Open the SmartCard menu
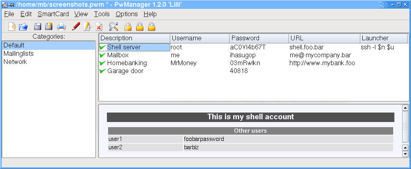411x169 pixels. point(53,14)
